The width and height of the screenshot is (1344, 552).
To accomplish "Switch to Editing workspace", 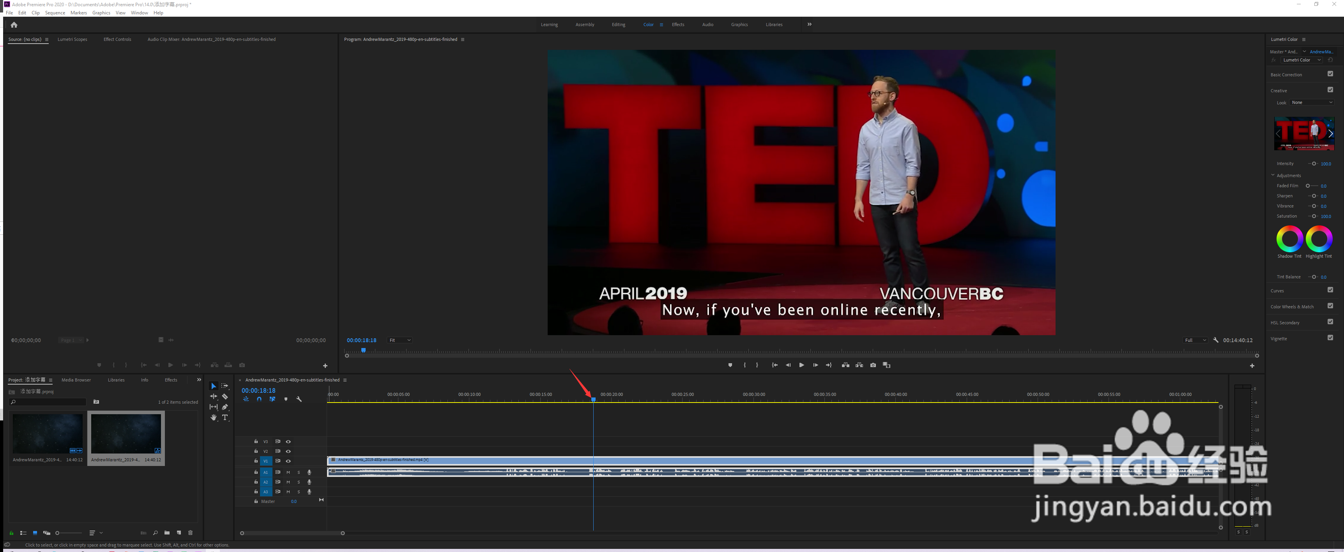I will click(x=618, y=25).
